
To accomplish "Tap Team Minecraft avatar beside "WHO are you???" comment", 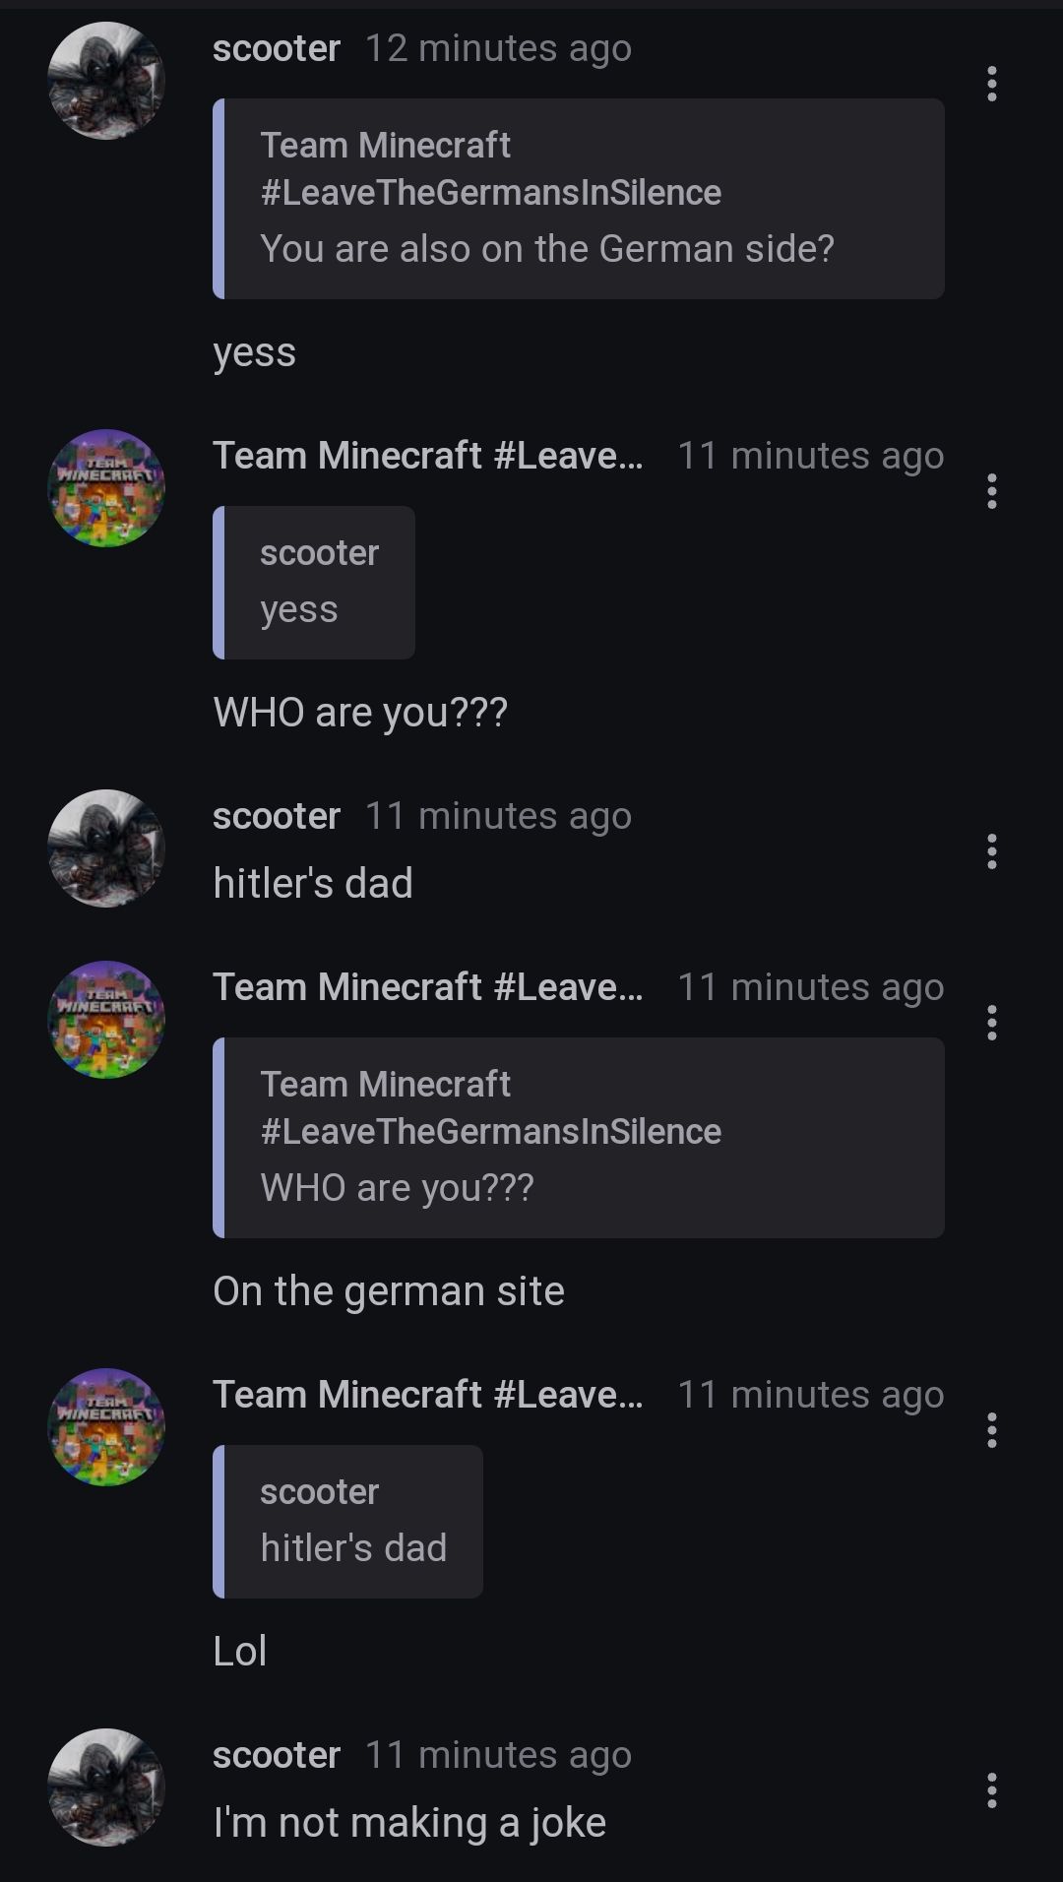I will coord(106,488).
